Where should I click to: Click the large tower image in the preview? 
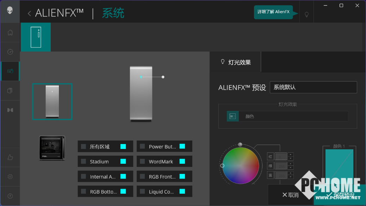pos(141,94)
